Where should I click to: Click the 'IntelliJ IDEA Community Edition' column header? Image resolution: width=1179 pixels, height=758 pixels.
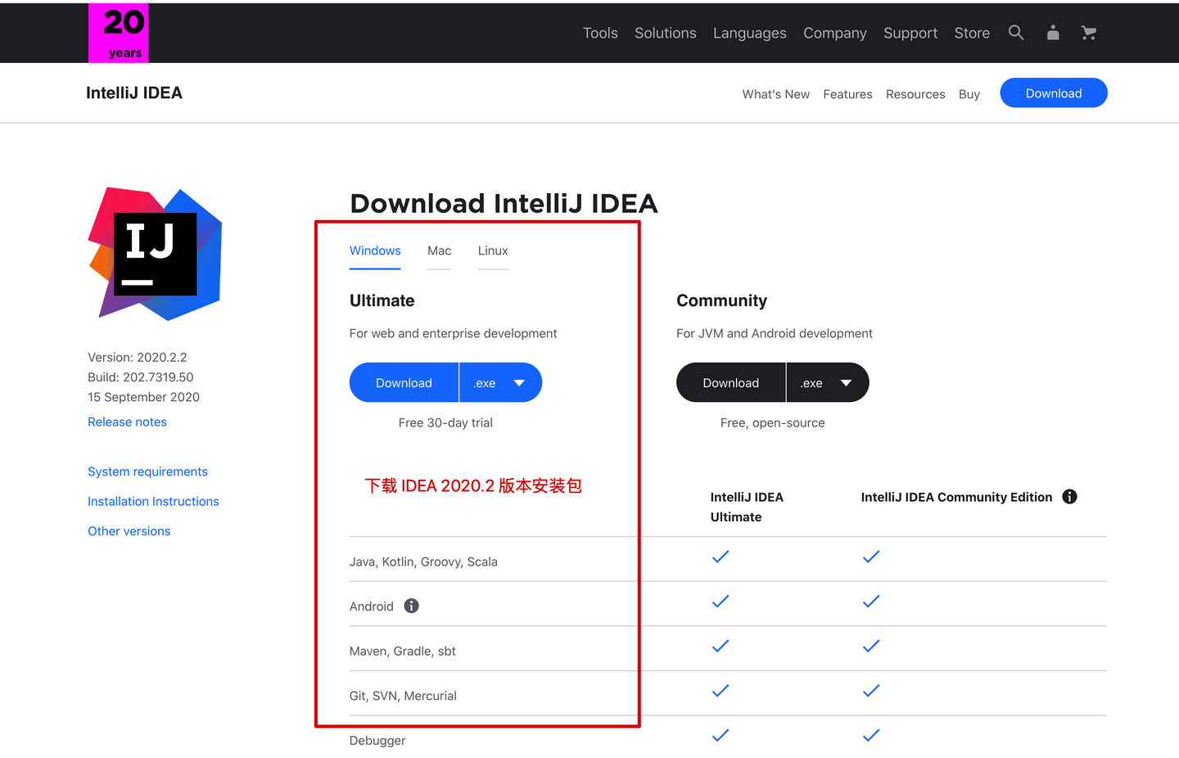tap(956, 497)
